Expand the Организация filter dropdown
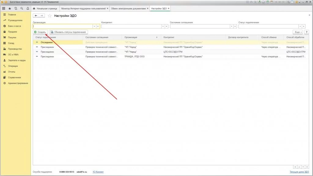Screen dimensions: 313x176 [x=94, y=26]
